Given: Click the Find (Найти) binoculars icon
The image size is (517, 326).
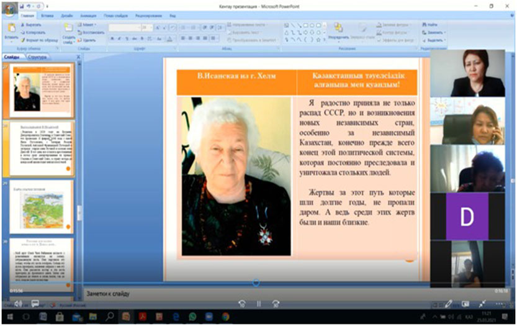Looking at the screenshot, I should coord(425,24).
